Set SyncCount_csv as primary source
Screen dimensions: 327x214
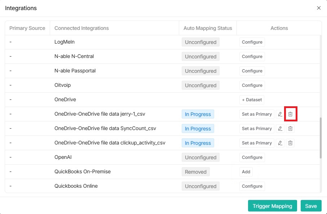click(256, 128)
